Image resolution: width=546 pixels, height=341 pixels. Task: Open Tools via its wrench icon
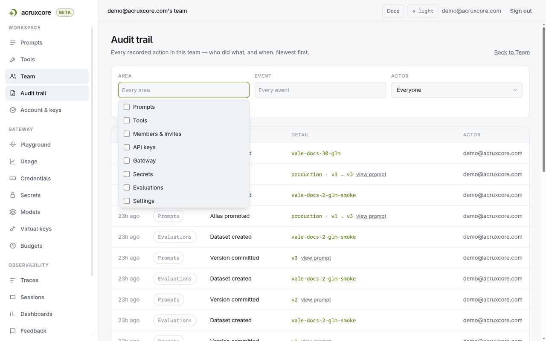[13, 60]
